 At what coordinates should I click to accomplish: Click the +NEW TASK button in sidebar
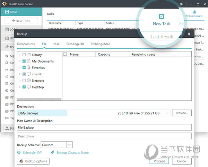pyautogui.click(x=21, y=21)
